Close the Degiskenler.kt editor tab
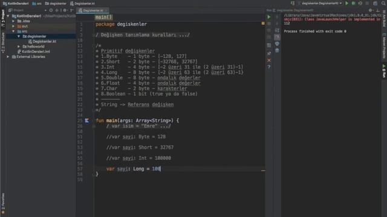 tap(106, 11)
